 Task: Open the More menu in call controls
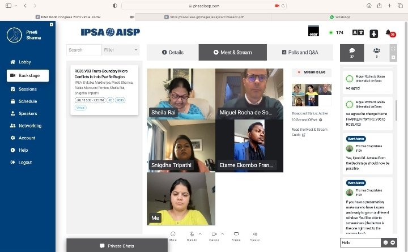click(173, 236)
